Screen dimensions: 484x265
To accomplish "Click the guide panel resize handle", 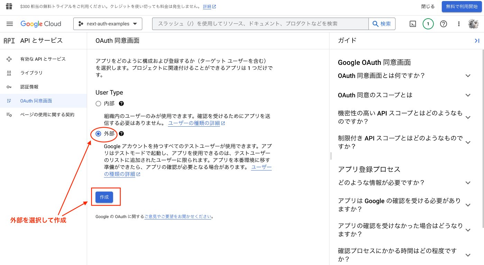I will pyautogui.click(x=331, y=156).
